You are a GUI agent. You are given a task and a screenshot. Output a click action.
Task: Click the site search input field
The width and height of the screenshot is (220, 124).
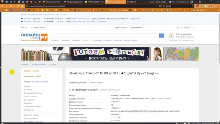pyautogui.click(x=104, y=35)
